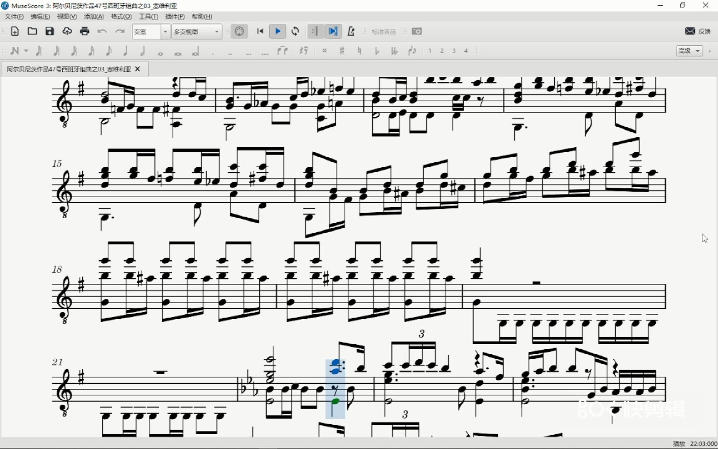The height and width of the screenshot is (449, 718).
Task: Redo the last undone action
Action: click(120, 31)
